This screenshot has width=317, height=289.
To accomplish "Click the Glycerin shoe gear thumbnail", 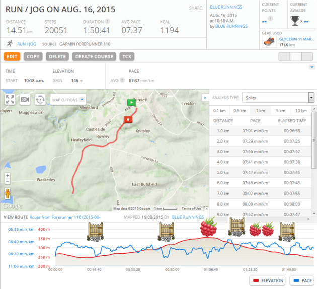I will pos(268,42).
